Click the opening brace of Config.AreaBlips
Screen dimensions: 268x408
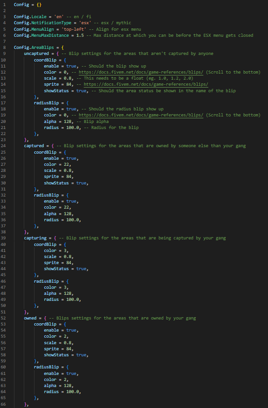(x=63, y=48)
